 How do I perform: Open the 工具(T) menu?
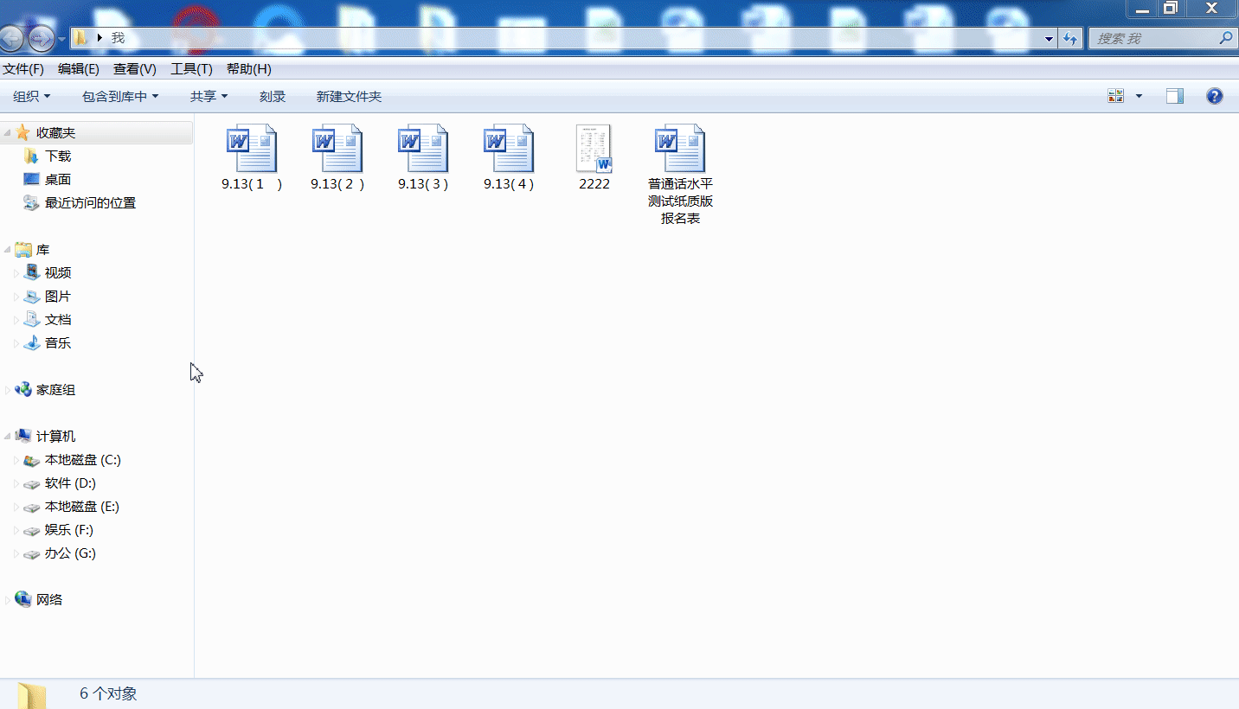pos(191,69)
